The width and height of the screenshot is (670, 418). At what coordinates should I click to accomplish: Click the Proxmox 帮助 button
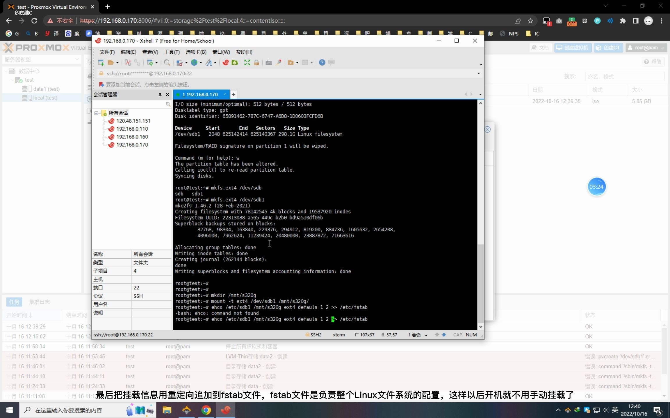coord(653,62)
